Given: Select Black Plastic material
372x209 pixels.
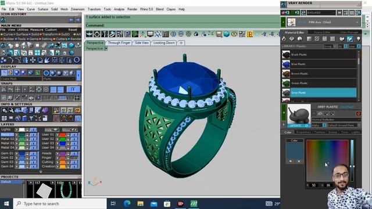Looking at the screenshot, I should point(319,55).
